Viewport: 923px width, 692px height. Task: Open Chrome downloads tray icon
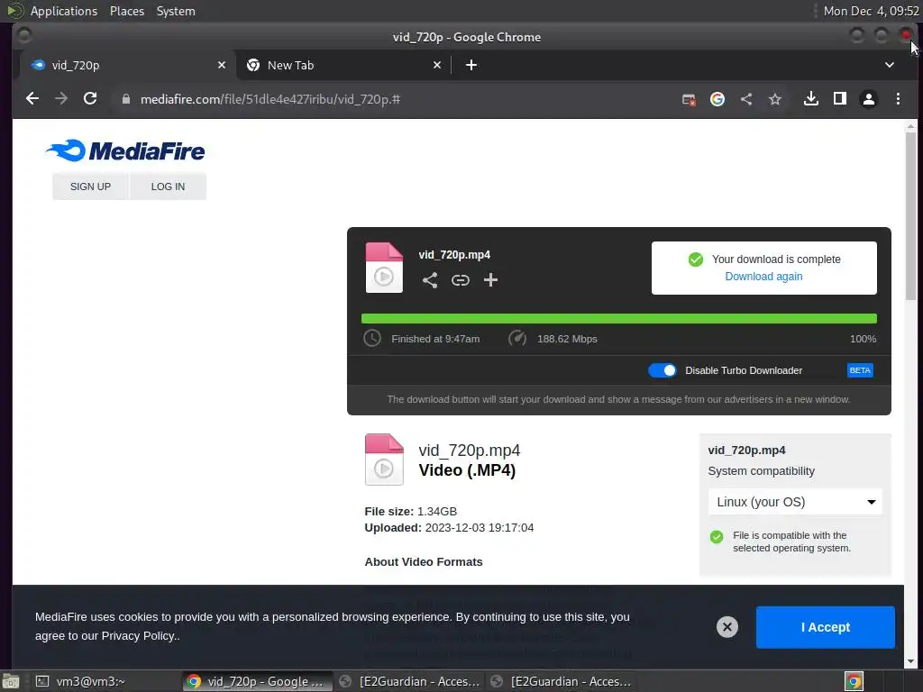810,99
